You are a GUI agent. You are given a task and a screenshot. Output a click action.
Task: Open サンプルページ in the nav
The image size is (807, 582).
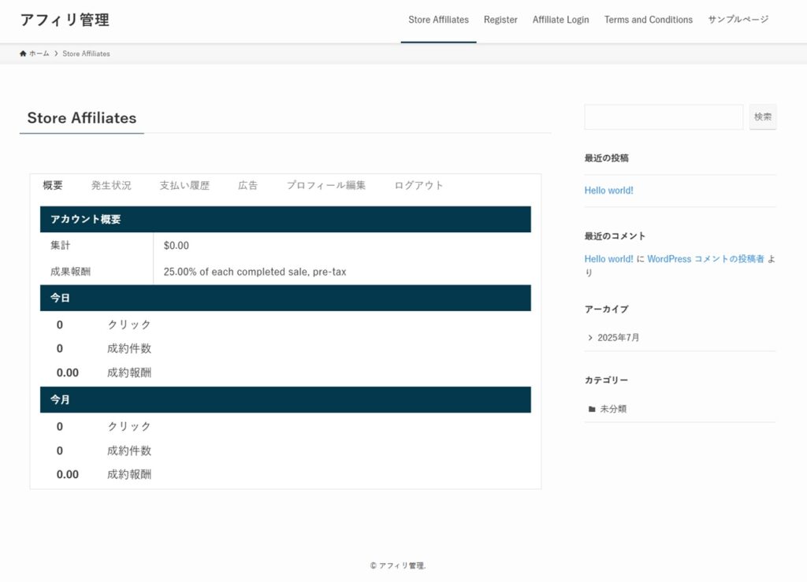738,20
